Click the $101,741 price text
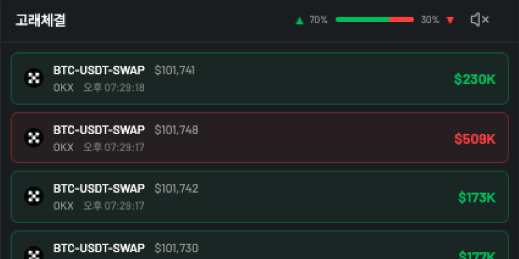This screenshot has height=259, width=519. [x=175, y=70]
